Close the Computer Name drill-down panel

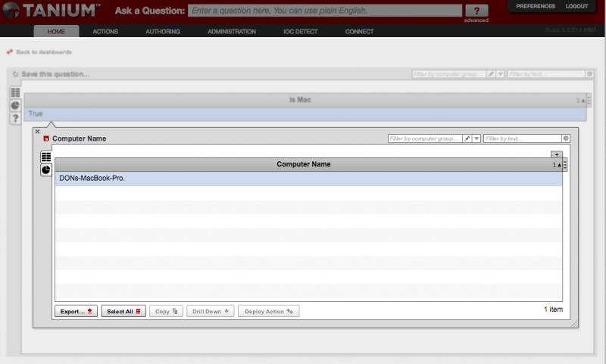pyautogui.click(x=37, y=131)
